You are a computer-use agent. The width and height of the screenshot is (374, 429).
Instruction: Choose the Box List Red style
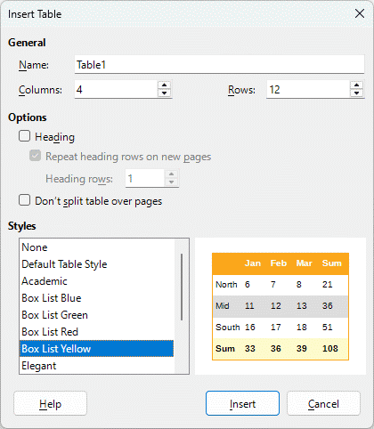coord(97,332)
